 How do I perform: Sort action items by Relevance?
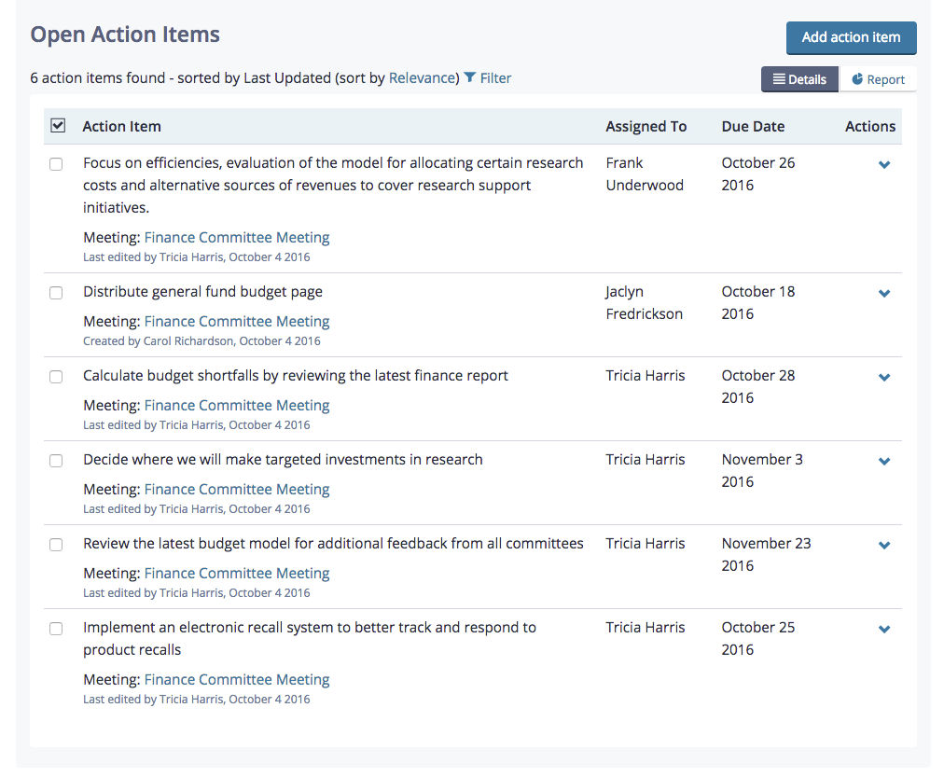423,78
